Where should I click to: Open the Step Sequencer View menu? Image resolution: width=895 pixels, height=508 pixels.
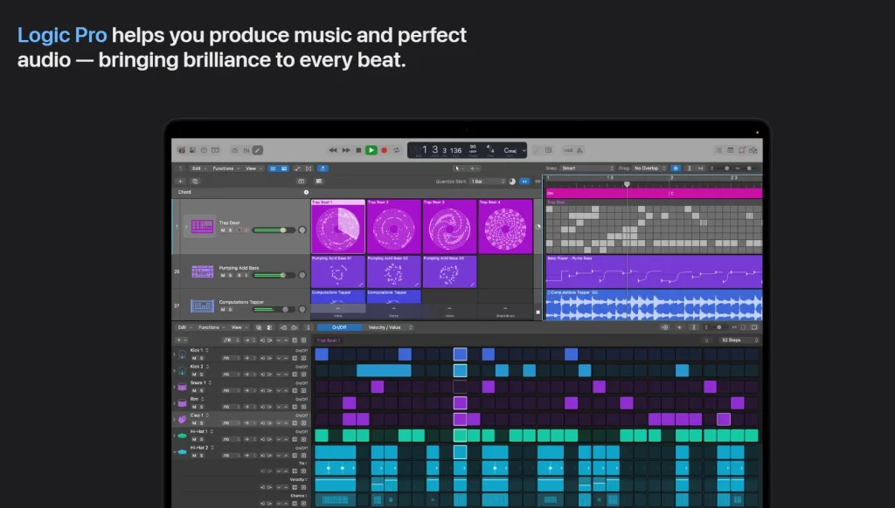239,327
